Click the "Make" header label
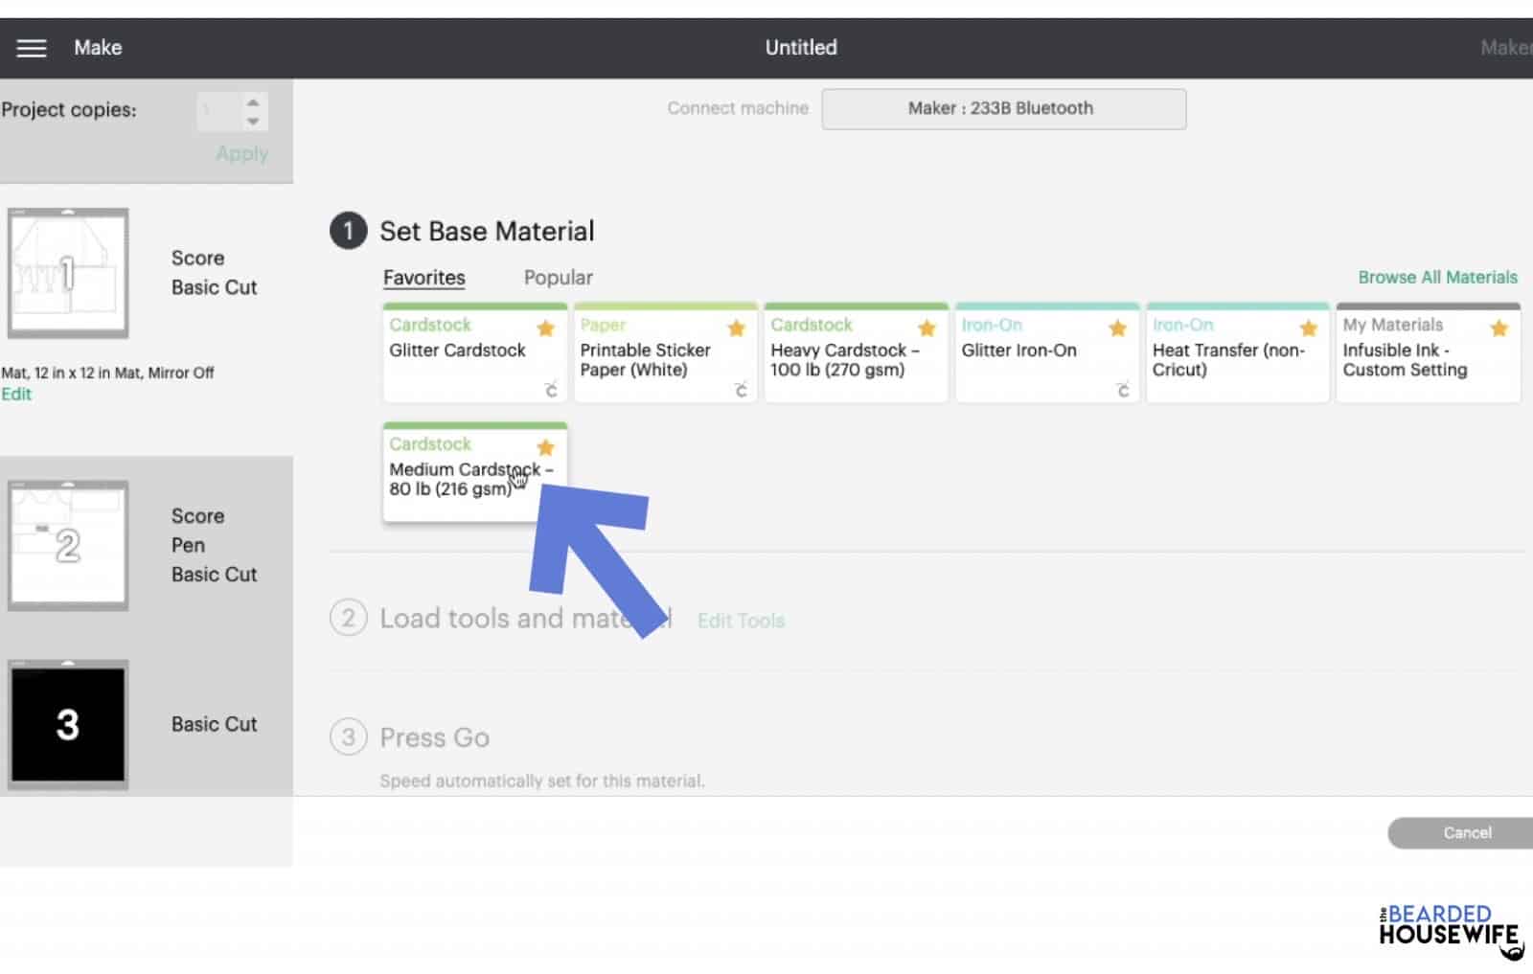 98,48
